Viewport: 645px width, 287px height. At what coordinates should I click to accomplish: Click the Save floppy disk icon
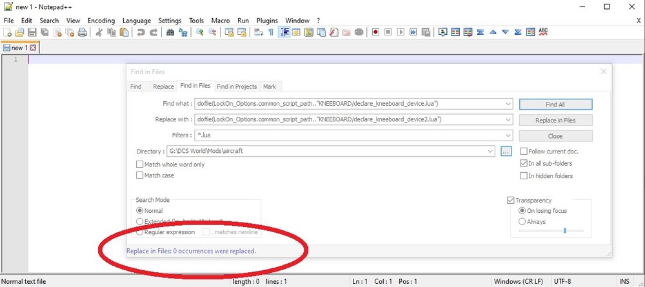[x=32, y=32]
